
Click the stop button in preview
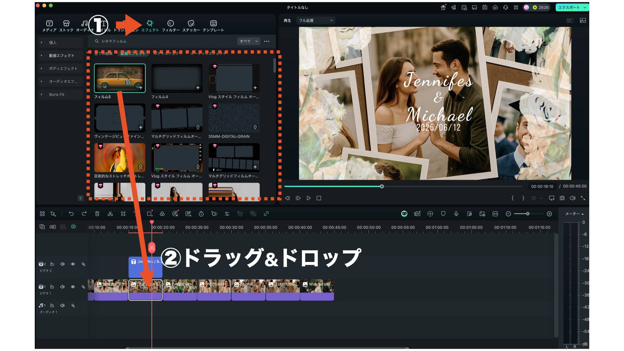tap(319, 198)
